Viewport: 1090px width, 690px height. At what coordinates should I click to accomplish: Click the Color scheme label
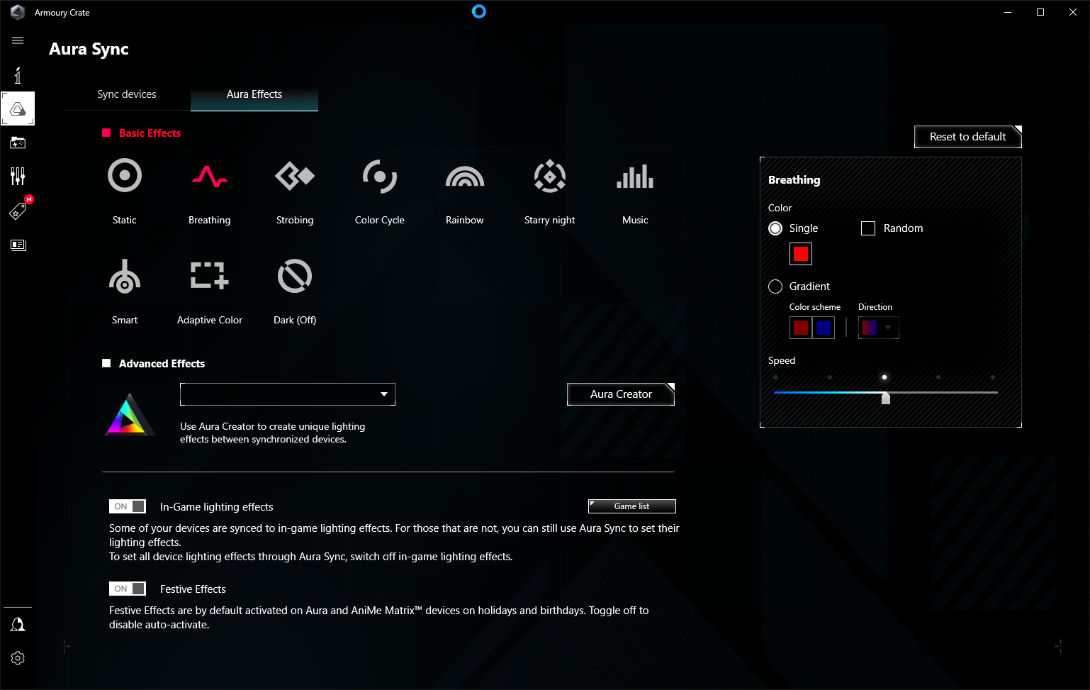pyautogui.click(x=815, y=307)
